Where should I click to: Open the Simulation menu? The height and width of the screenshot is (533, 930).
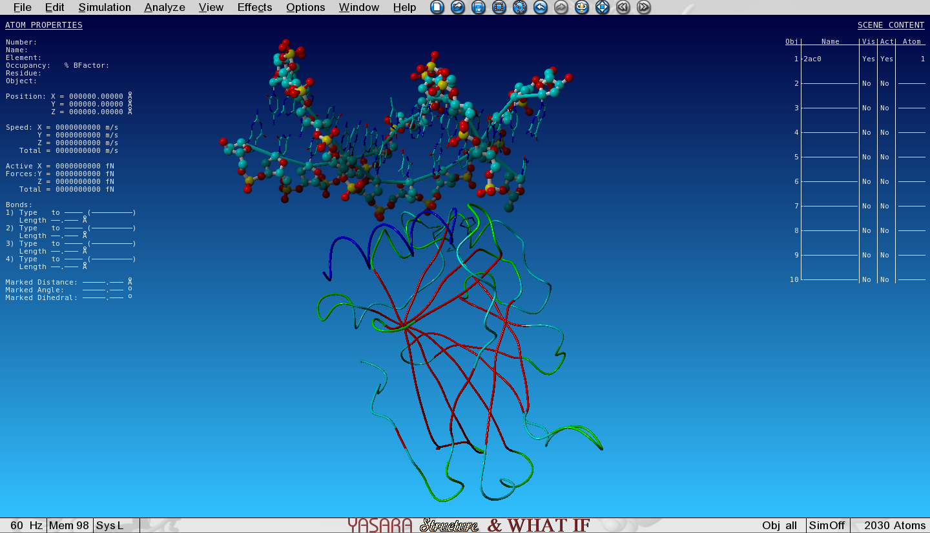click(105, 8)
